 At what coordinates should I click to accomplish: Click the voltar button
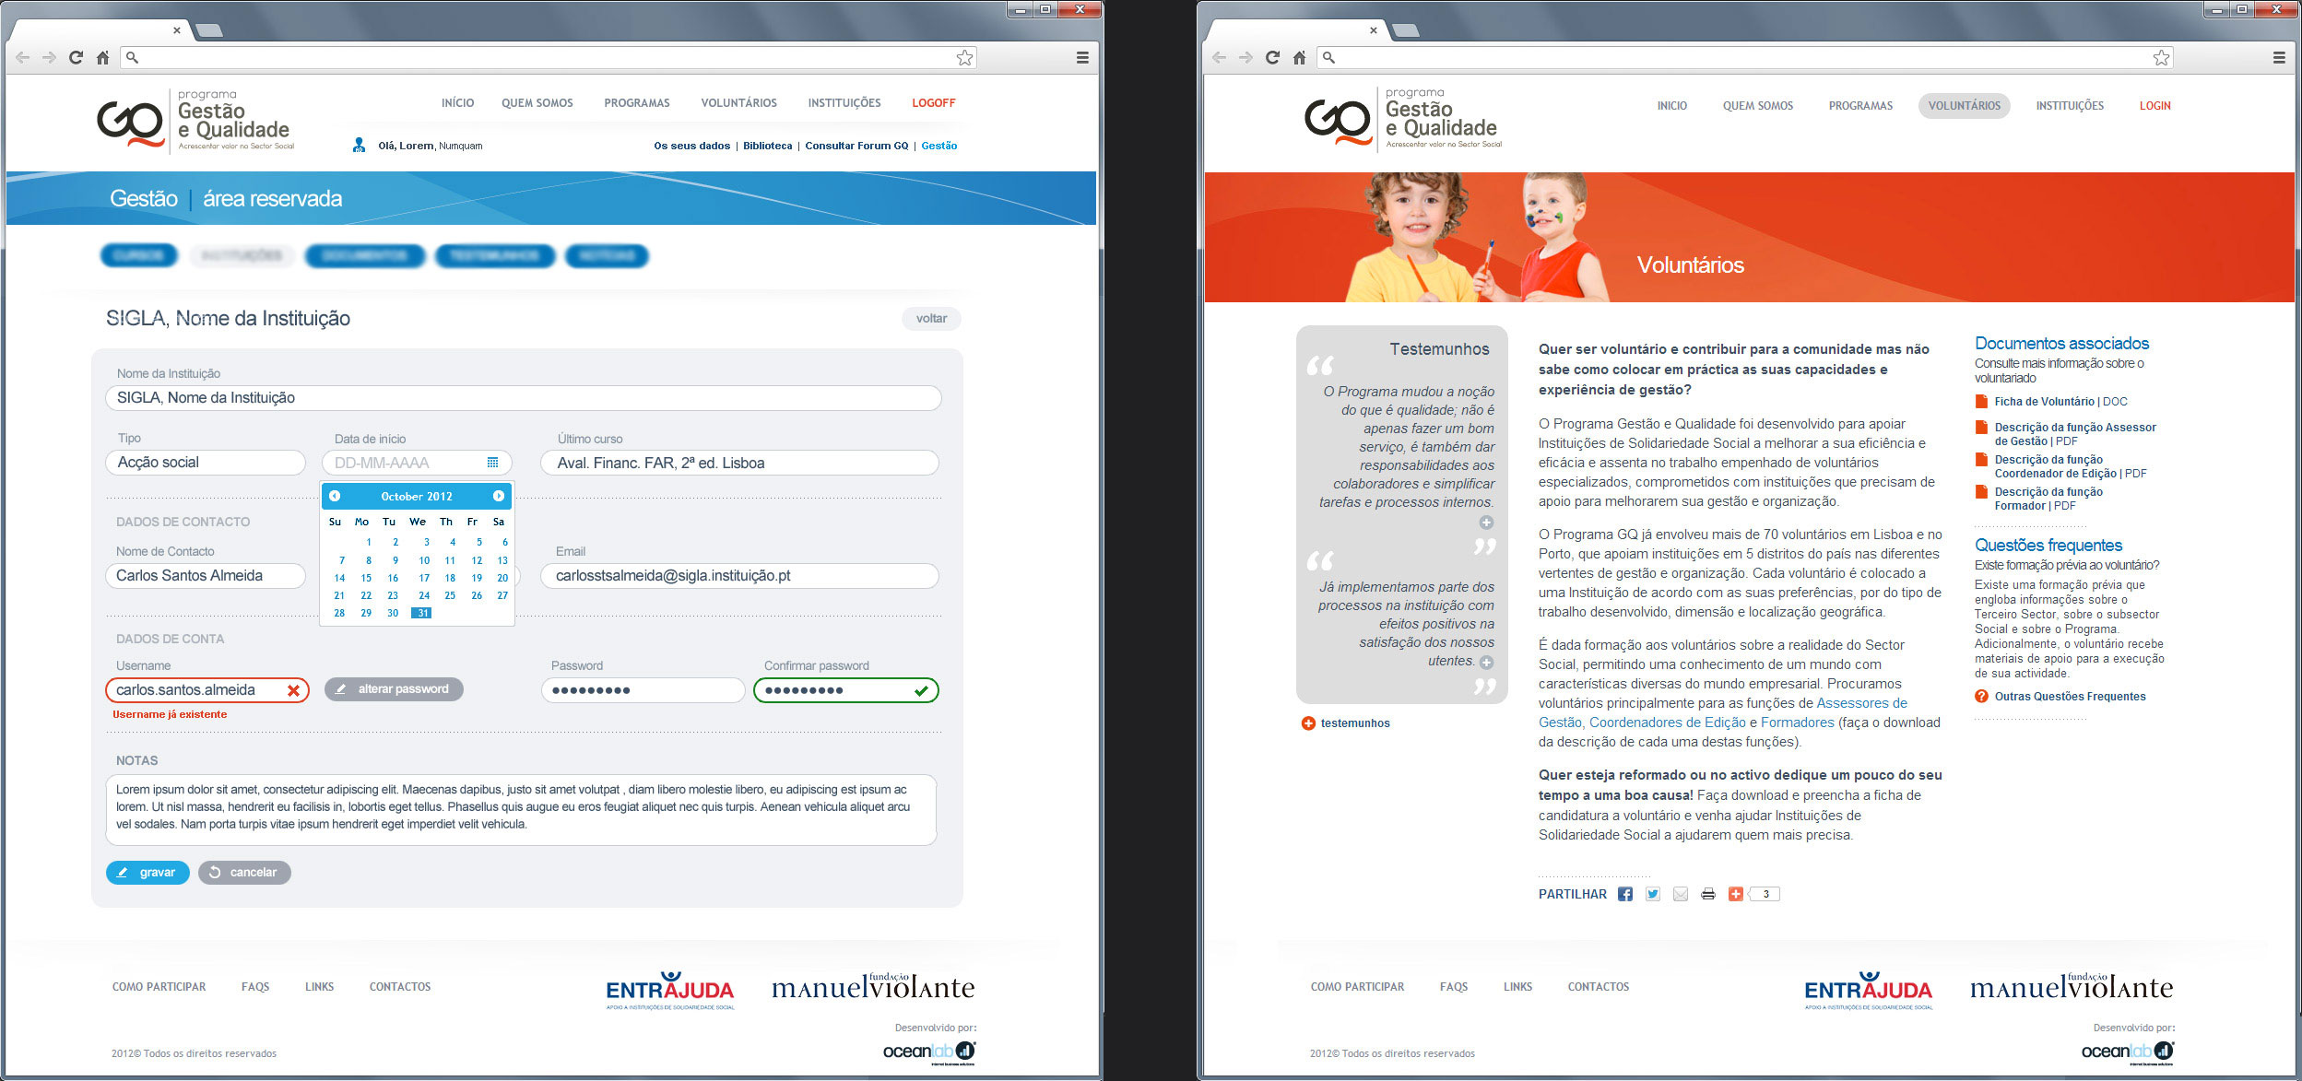(931, 319)
